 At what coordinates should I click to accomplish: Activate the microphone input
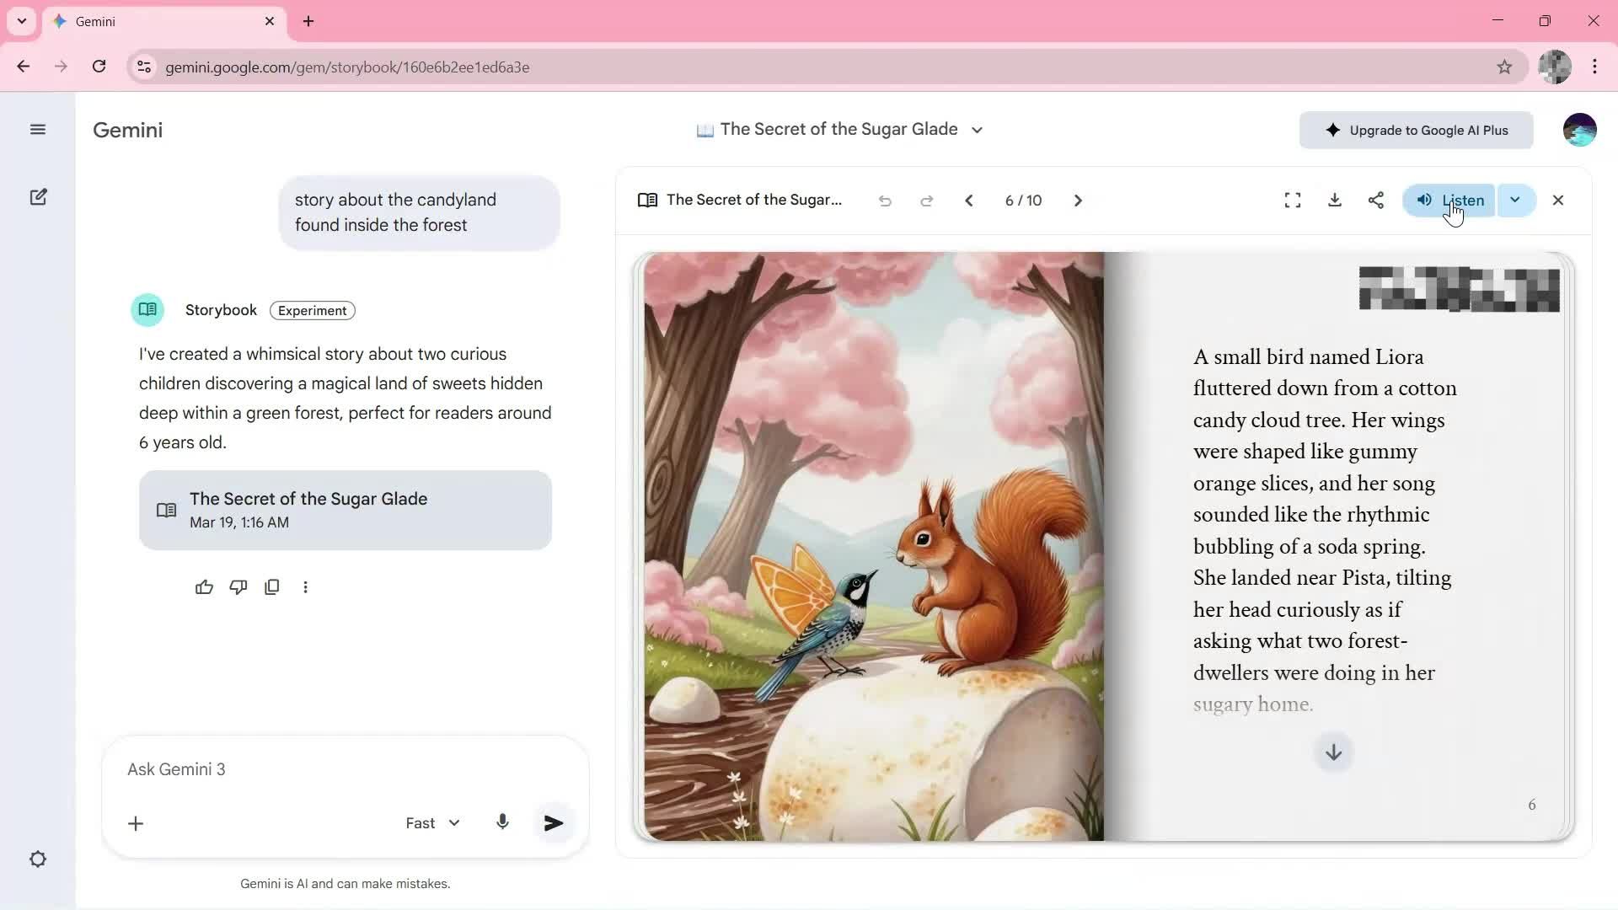(x=502, y=822)
